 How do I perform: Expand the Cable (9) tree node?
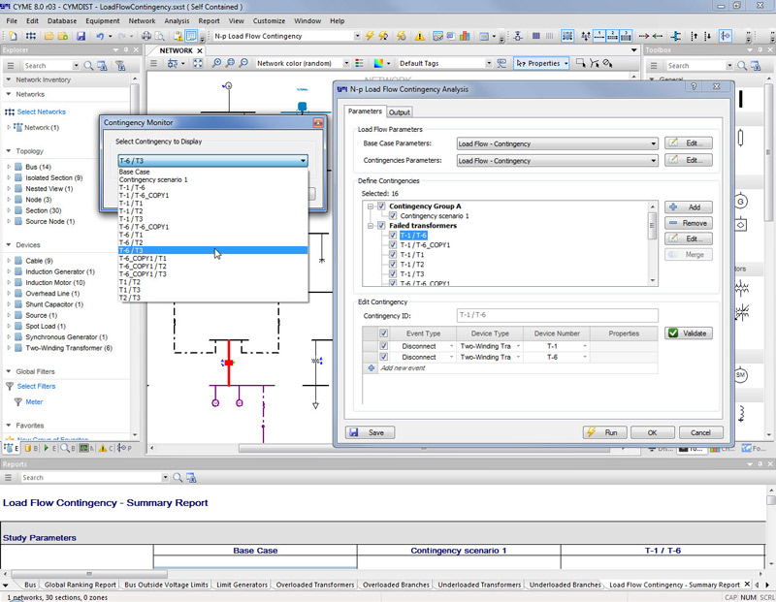click(x=9, y=261)
